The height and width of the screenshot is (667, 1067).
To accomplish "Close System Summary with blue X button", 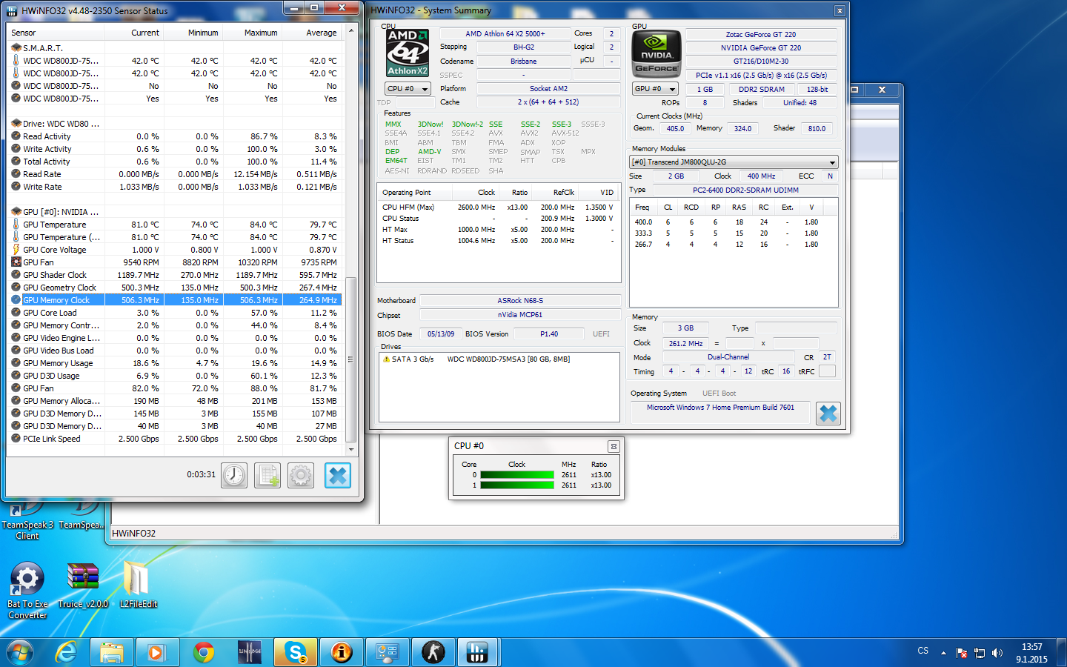I will coord(828,413).
